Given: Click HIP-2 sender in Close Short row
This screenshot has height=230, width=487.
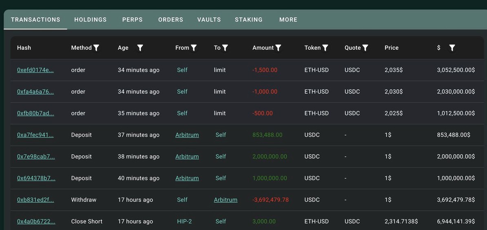Looking at the screenshot, I should coord(184,221).
